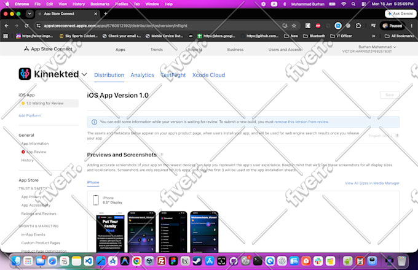Open the fourth screenshot thumbnail, blue gradient
This screenshot has height=270, width=418.
click(x=204, y=232)
